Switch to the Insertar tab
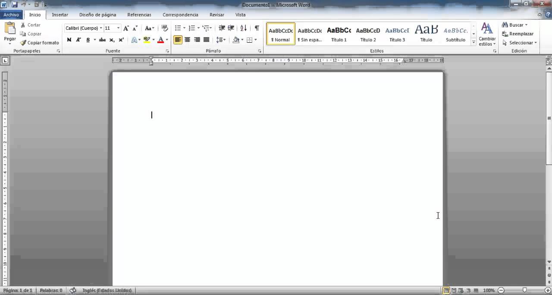The width and height of the screenshot is (552, 295). (x=60, y=15)
